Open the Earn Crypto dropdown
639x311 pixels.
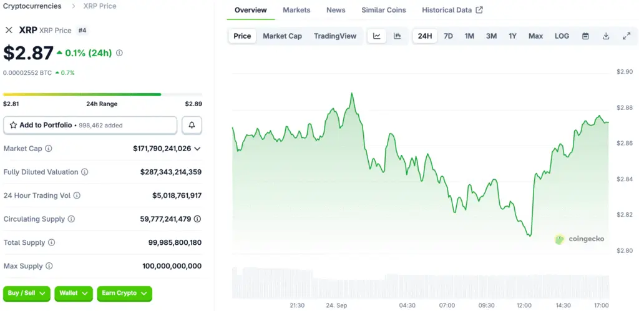click(124, 294)
